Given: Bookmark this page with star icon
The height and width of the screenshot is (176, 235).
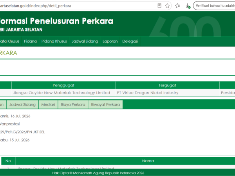Looking at the screenshot, I should 167,6.
